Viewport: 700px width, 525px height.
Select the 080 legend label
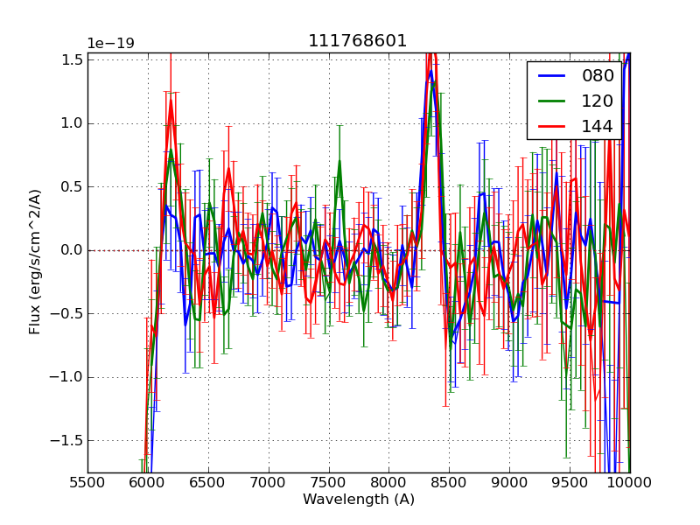(598, 75)
